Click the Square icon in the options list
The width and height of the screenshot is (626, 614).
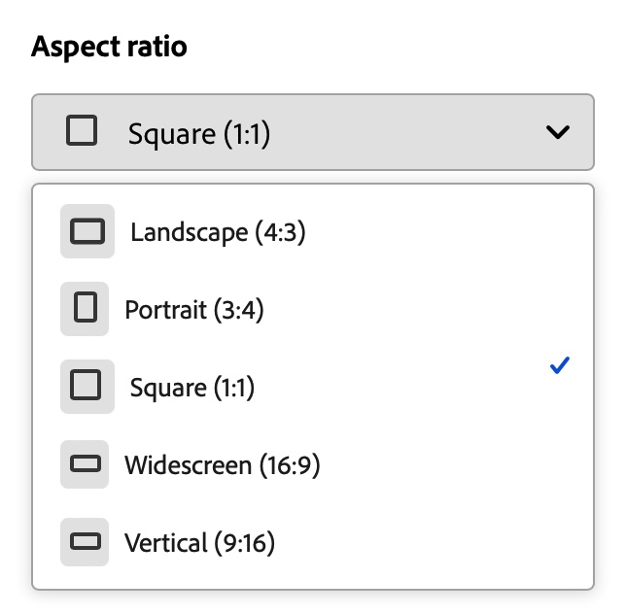[x=87, y=387]
